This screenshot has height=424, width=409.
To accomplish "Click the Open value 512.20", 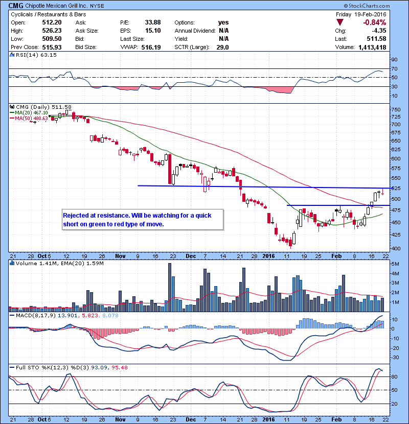I will pos(52,22).
